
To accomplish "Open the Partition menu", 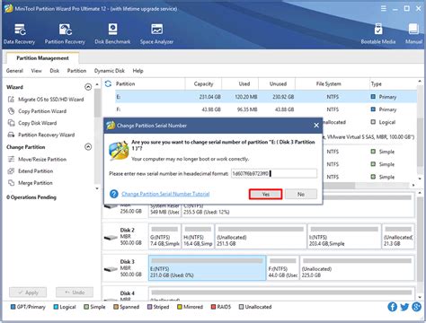I will pyautogui.click(x=76, y=71).
